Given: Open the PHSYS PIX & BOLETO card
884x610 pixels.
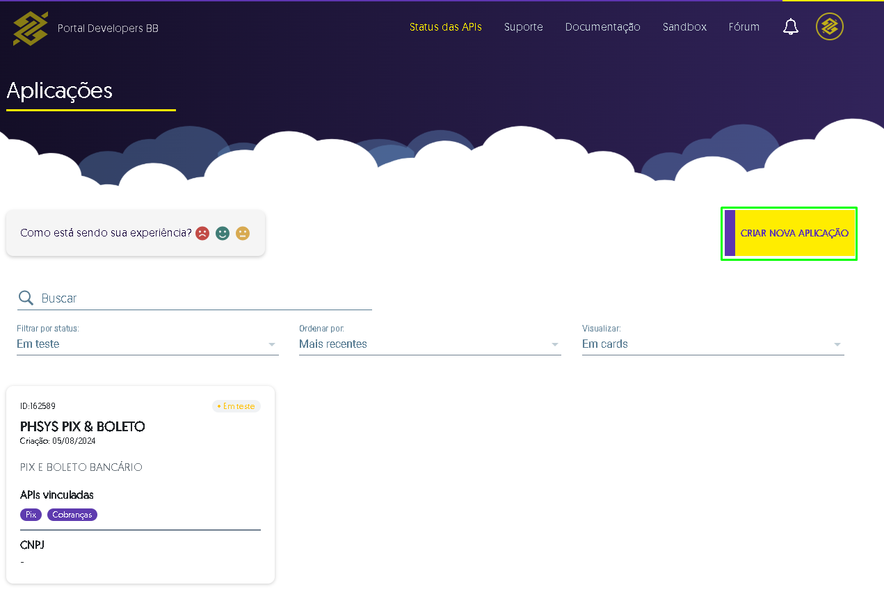Looking at the screenshot, I should [x=140, y=485].
